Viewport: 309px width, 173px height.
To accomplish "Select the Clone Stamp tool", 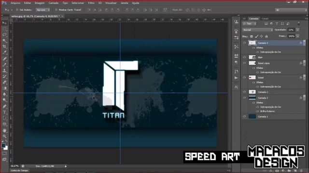I will (x=4, y=71).
